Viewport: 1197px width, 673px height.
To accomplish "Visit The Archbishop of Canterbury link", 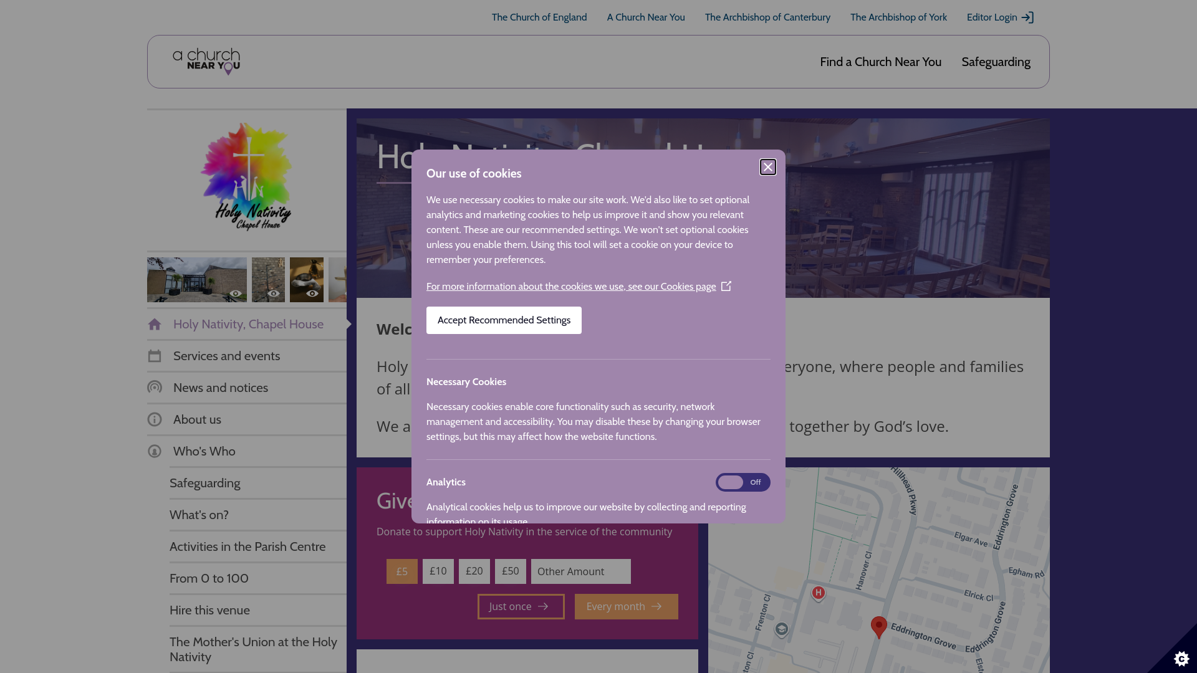I will [767, 17].
